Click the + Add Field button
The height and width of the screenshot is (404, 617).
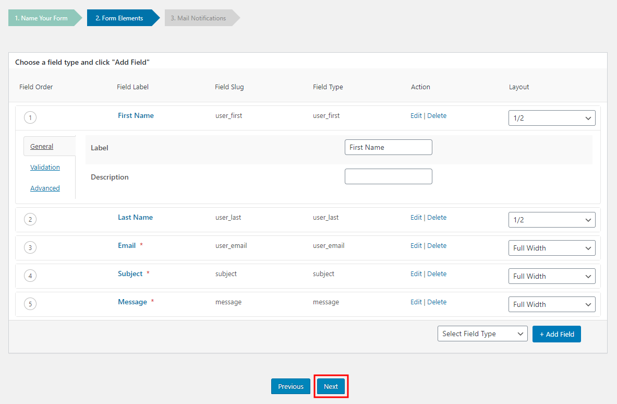(556, 334)
